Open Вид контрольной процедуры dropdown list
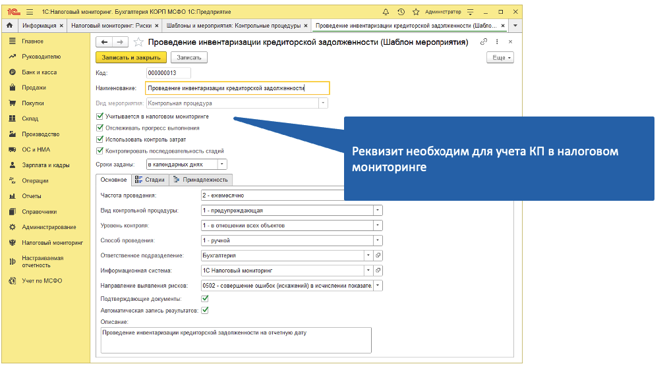 (x=378, y=210)
